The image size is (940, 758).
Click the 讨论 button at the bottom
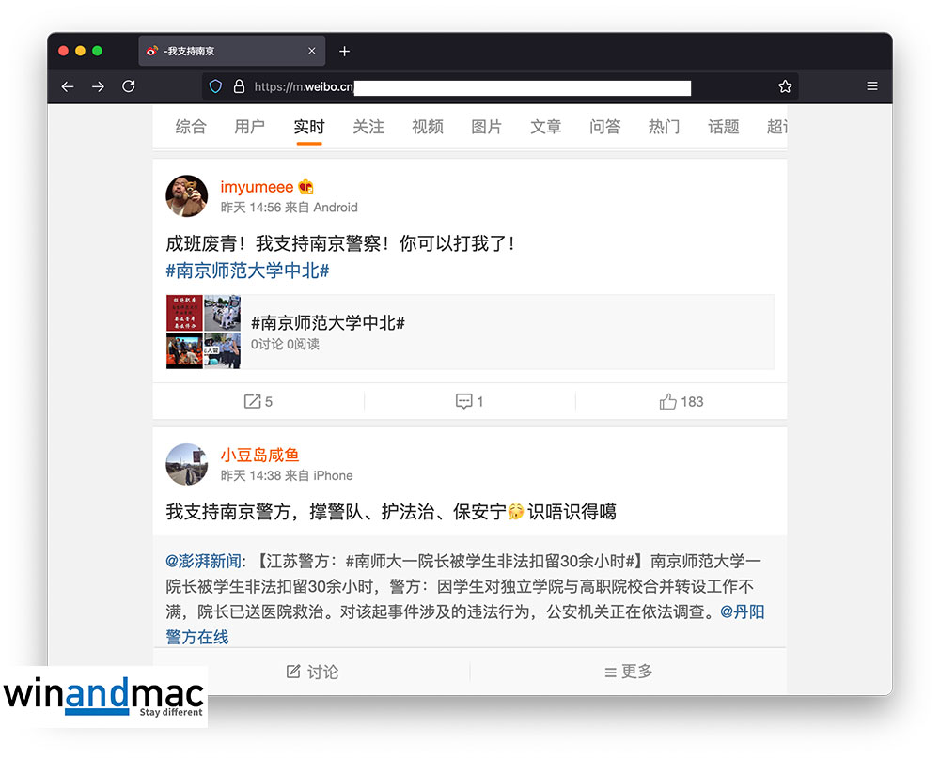tap(312, 672)
